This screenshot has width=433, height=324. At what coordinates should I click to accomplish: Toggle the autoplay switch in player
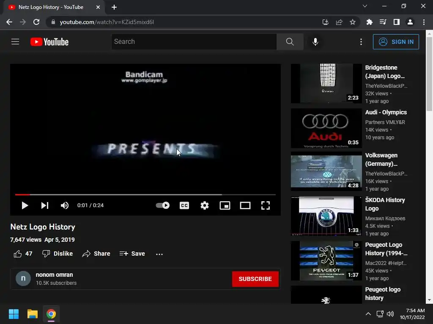click(x=163, y=205)
